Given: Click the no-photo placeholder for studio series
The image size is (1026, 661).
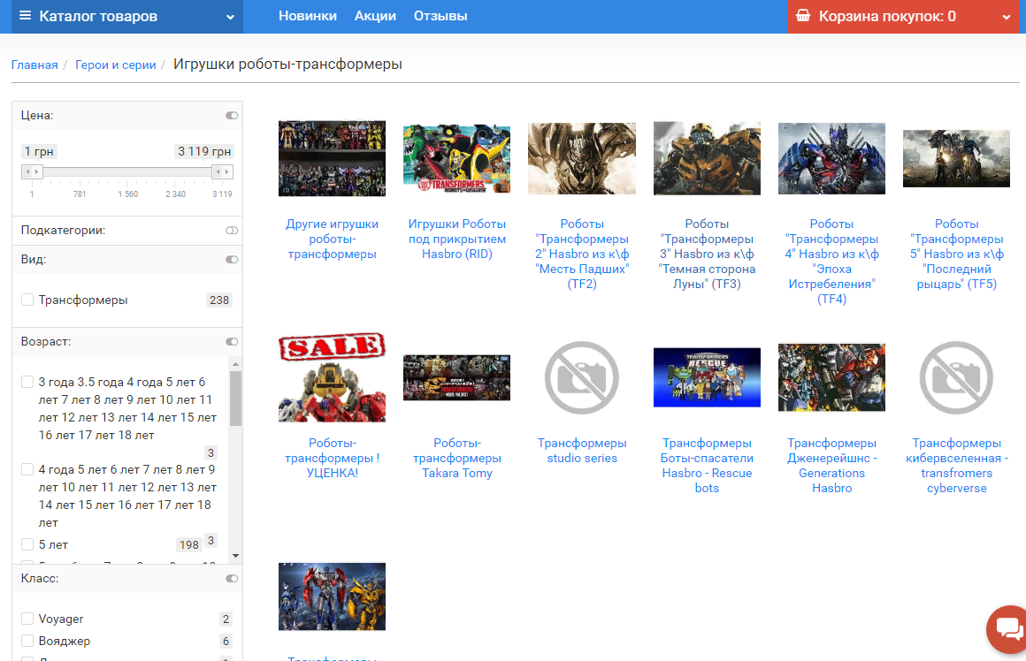Looking at the screenshot, I should (582, 377).
